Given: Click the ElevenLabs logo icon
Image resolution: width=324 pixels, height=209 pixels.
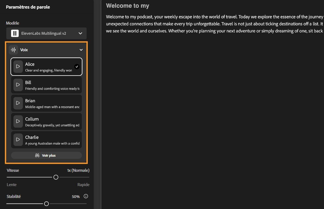Looking at the screenshot, I should pyautogui.click(x=15, y=33).
